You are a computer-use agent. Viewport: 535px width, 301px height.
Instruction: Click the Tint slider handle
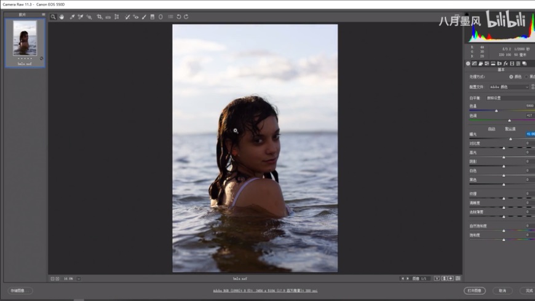pos(509,120)
